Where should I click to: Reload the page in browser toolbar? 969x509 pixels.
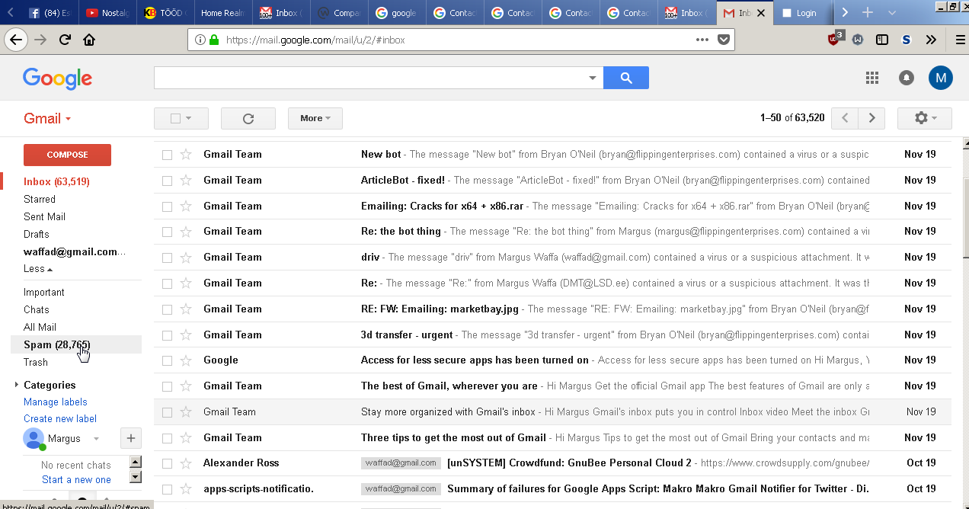pos(65,40)
